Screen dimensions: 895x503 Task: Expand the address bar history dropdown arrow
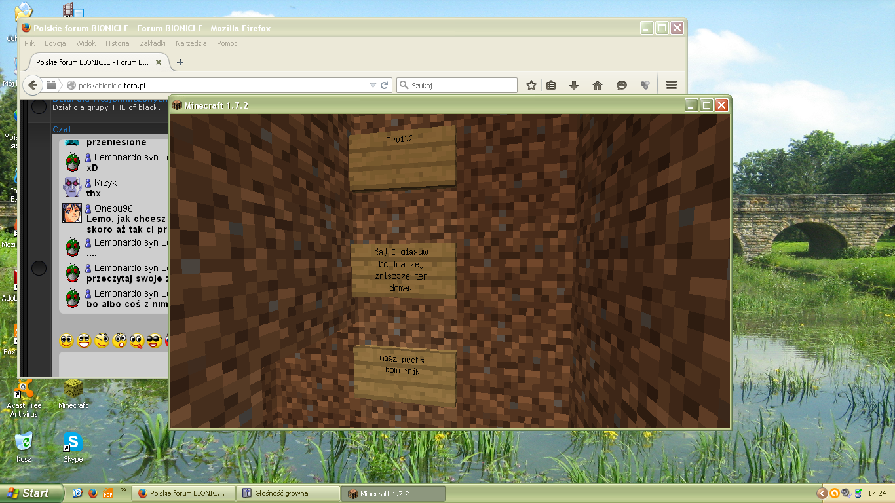373,84
